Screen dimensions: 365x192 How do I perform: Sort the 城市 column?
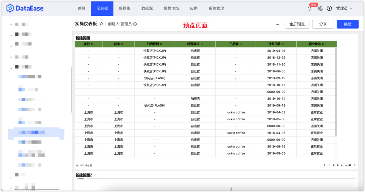coord(122,44)
